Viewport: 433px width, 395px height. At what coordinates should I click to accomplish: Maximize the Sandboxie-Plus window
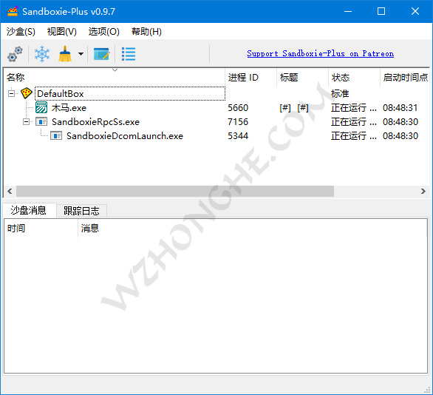(x=381, y=11)
